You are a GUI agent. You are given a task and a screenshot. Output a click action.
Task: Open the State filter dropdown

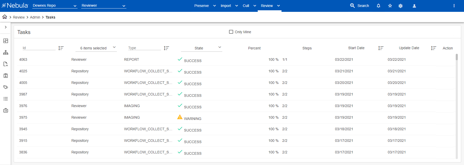point(202,48)
